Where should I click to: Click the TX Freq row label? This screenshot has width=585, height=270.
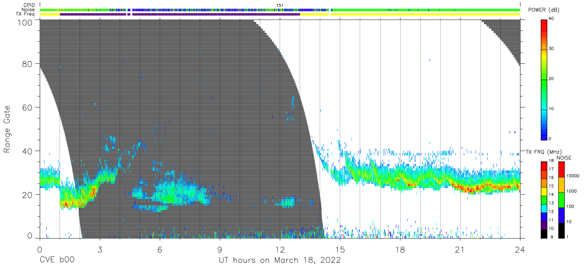tap(27, 14)
